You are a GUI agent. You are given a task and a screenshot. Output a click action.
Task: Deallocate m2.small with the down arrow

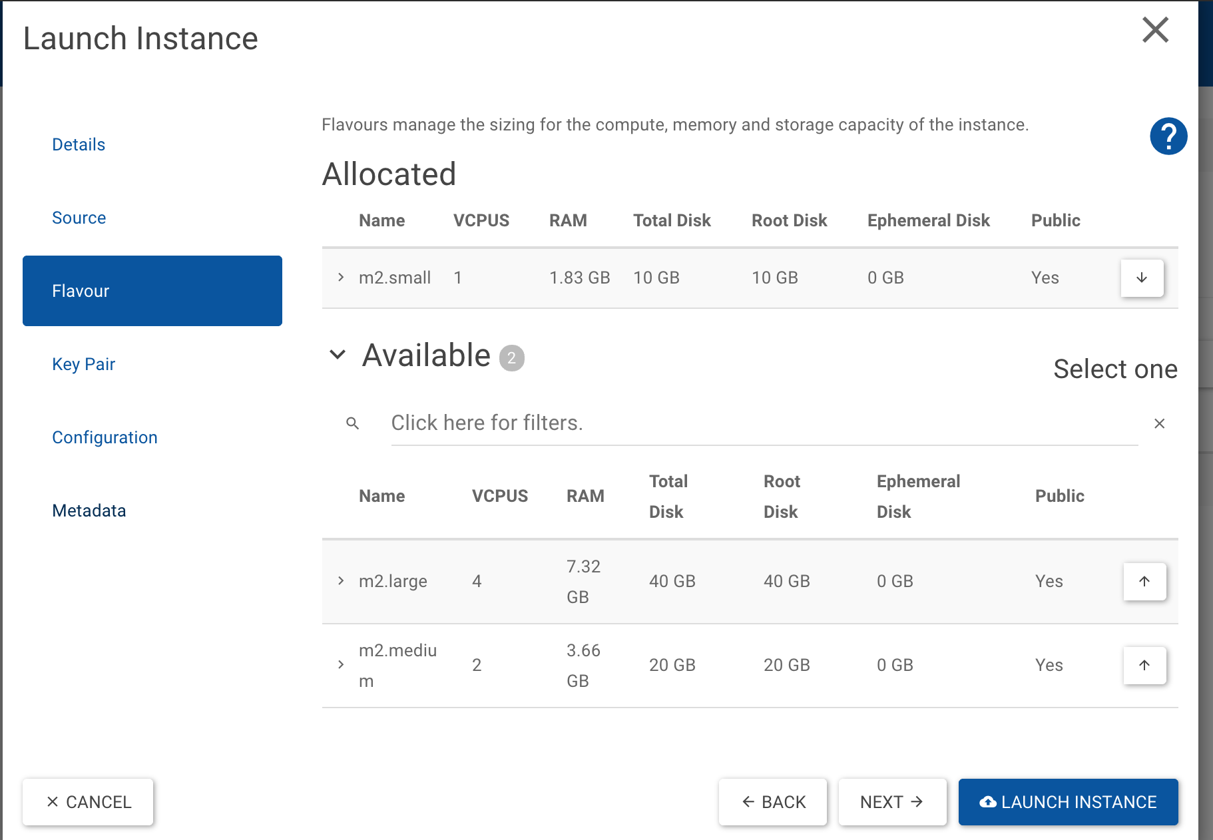tap(1142, 278)
